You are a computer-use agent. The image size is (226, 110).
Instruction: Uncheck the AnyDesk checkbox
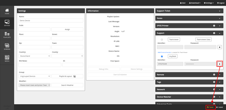162,56
